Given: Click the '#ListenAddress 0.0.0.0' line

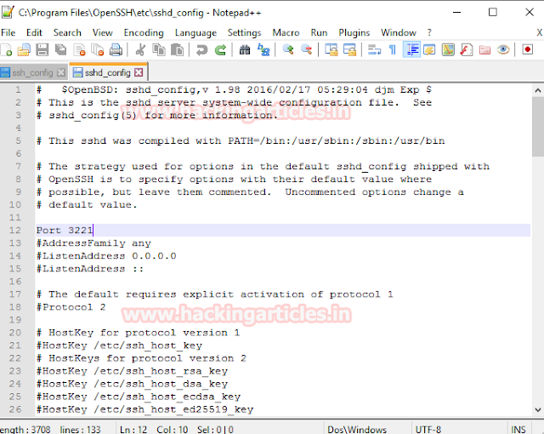Looking at the screenshot, I should (106, 256).
